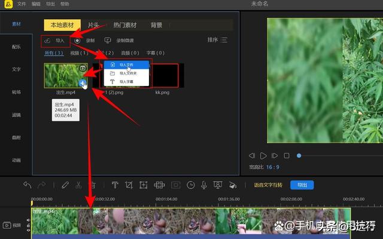The image size is (383, 239).
Task: Filter media by 视频 (1)
Action: pyautogui.click(x=80, y=53)
